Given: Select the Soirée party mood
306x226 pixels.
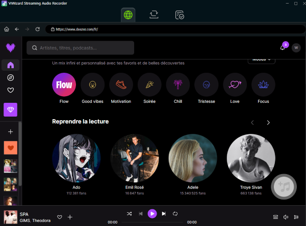Looking at the screenshot, I should (x=149, y=84).
